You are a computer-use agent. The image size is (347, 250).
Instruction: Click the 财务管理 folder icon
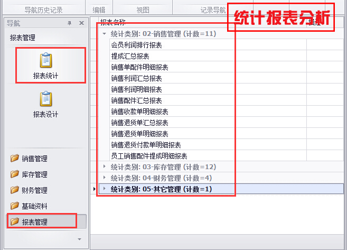[14, 190]
